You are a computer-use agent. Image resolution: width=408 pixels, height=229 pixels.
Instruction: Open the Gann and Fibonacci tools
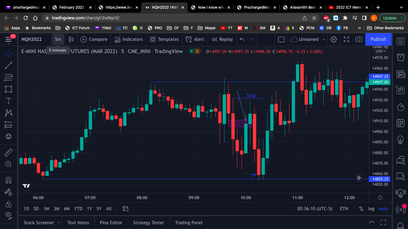click(x=8, y=77)
